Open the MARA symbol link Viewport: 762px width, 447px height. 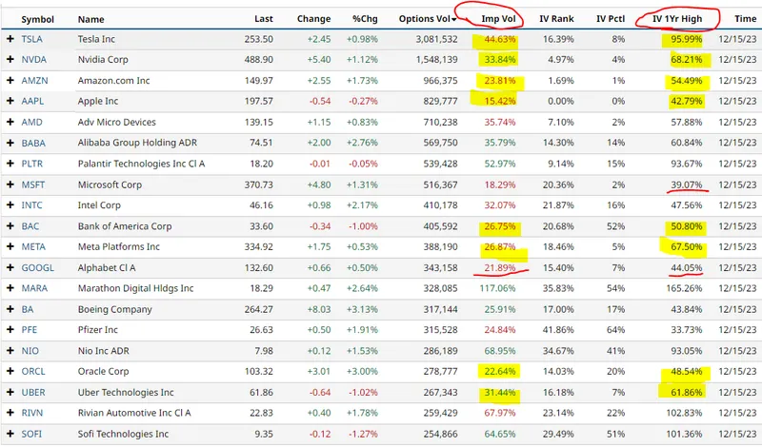click(x=34, y=288)
